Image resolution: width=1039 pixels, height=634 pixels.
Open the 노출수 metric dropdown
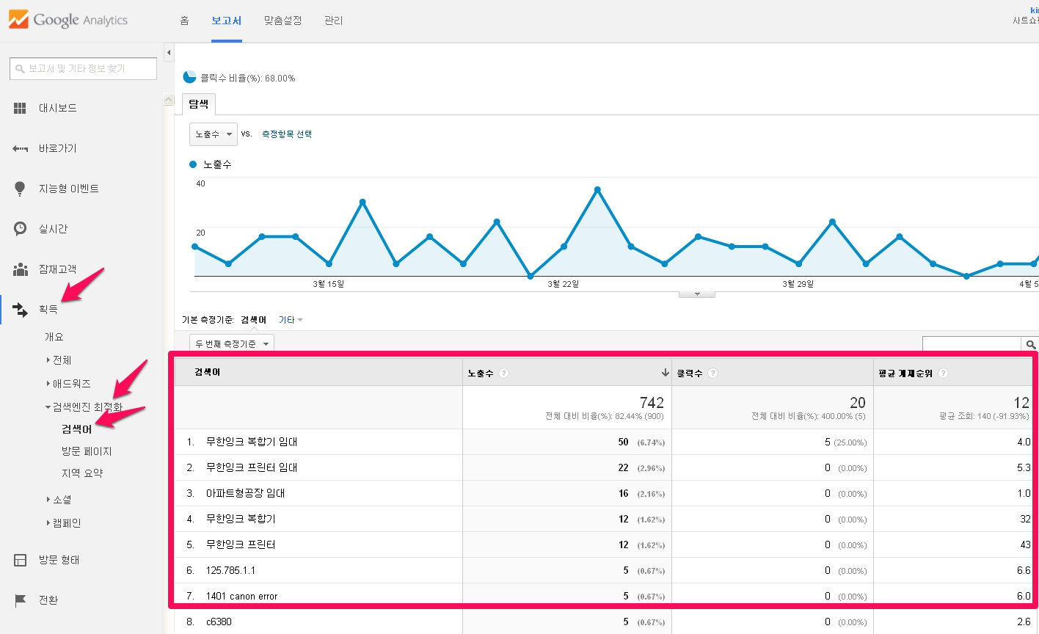tap(213, 134)
